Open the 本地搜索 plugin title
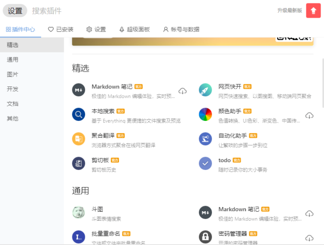This screenshot has height=246, width=324. (103, 111)
